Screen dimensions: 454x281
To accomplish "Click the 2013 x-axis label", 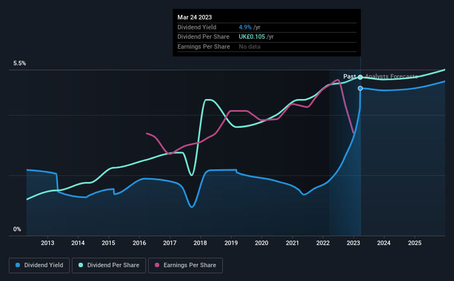I will click(48, 243).
